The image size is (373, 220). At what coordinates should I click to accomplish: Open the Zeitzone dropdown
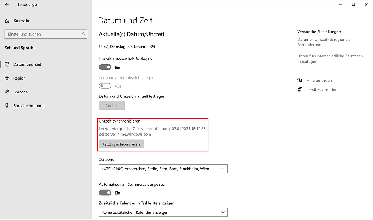coord(163,168)
